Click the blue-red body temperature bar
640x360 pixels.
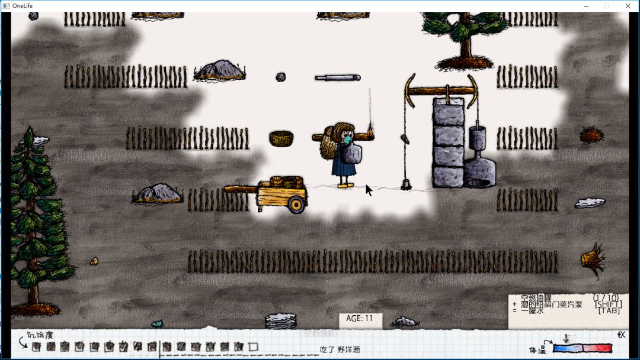pos(583,348)
